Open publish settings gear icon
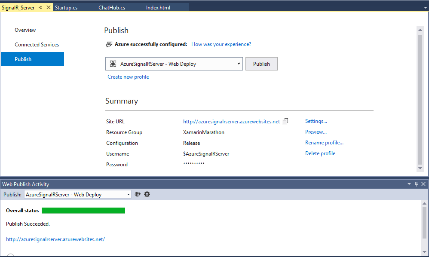 coord(147,194)
